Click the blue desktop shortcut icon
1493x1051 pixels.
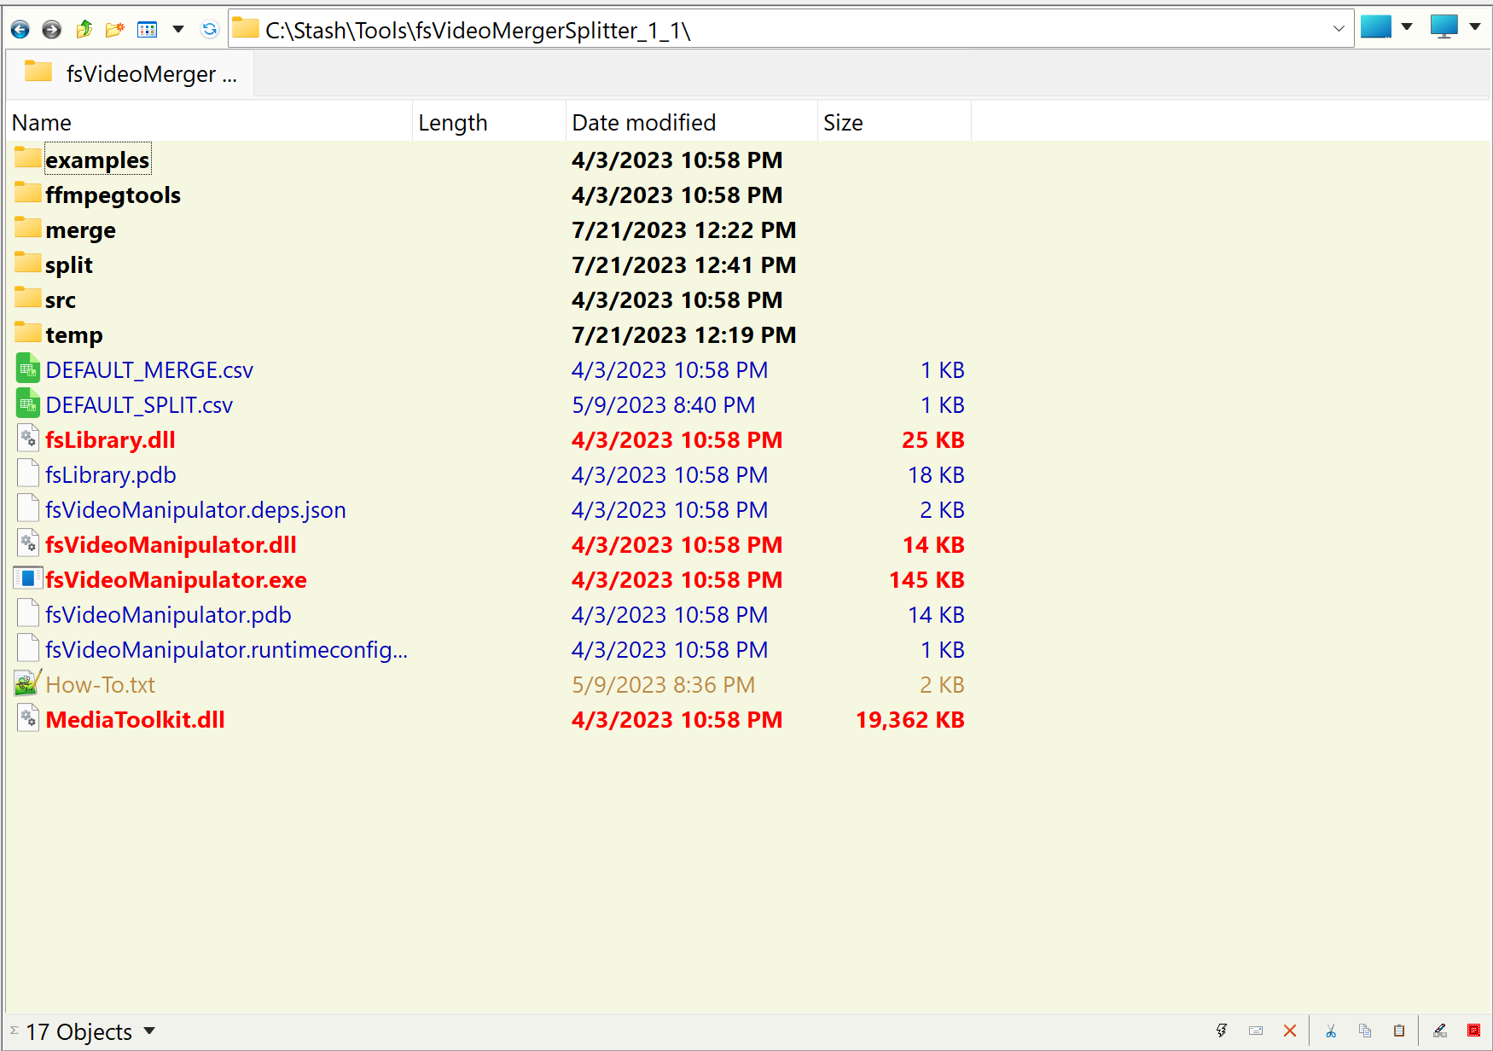tap(1376, 27)
